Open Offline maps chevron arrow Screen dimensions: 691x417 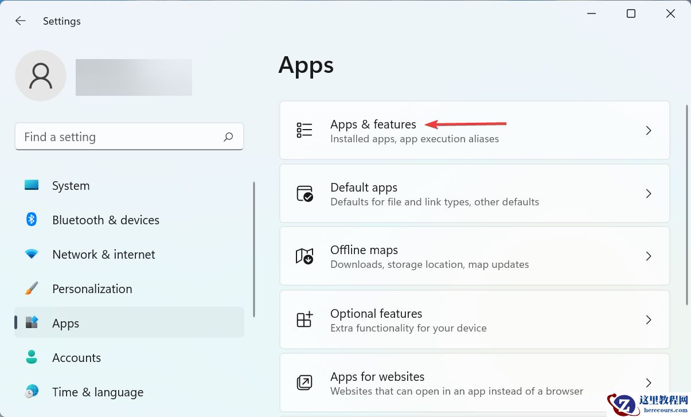coord(649,256)
